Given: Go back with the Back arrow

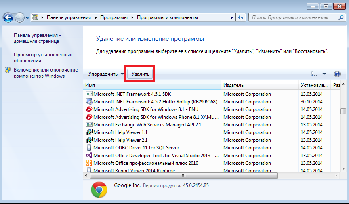Looking at the screenshot, I should pos(8,18).
